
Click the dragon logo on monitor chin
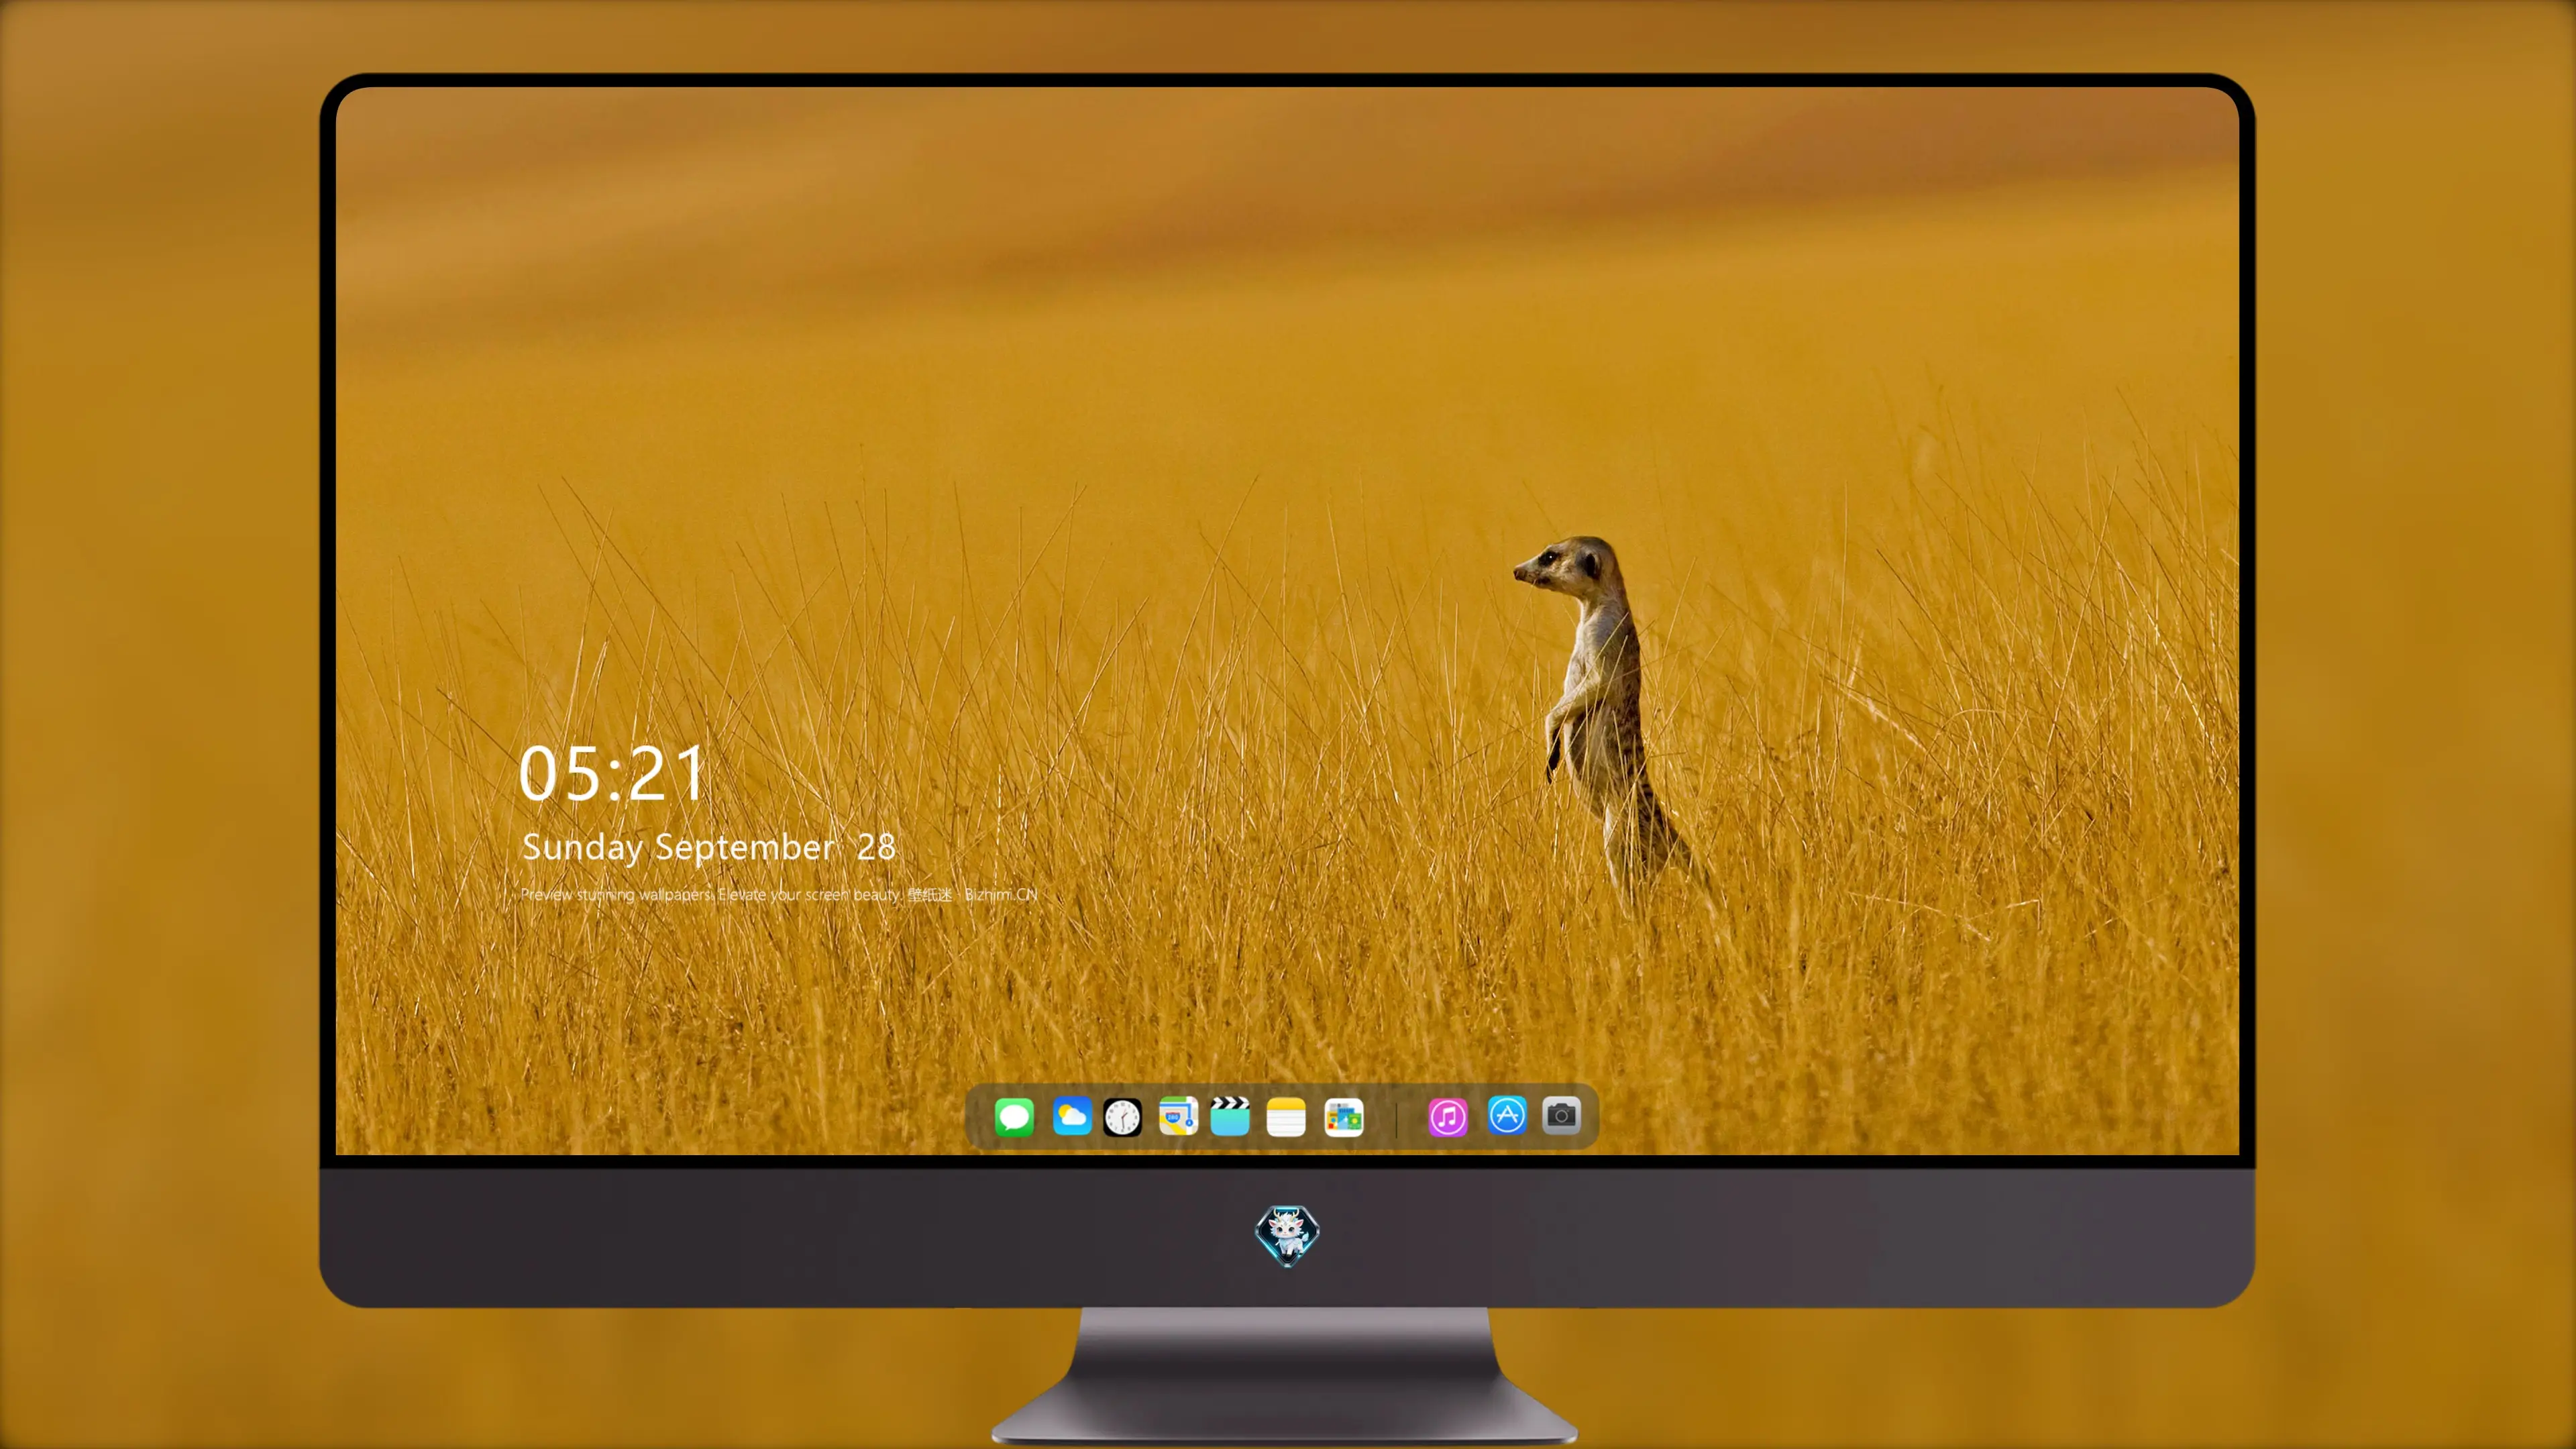(1287, 1236)
